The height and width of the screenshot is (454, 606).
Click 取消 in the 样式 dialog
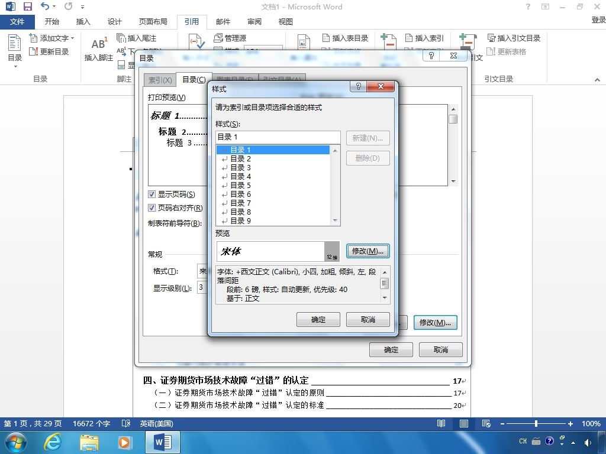(368, 320)
